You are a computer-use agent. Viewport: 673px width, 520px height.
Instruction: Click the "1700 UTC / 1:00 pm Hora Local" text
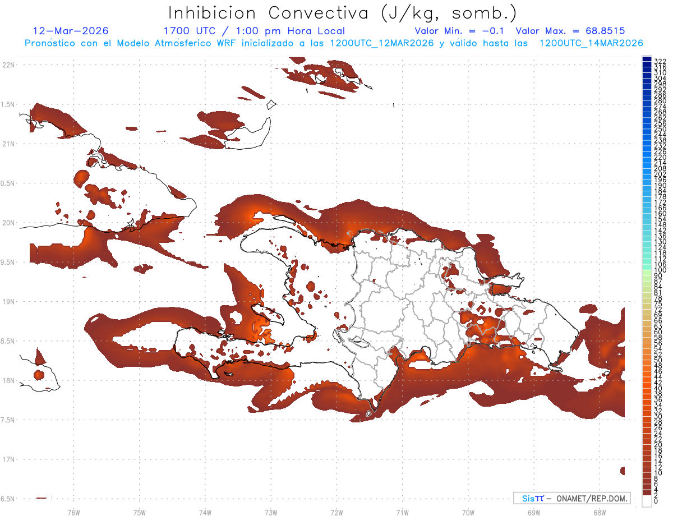(254, 31)
